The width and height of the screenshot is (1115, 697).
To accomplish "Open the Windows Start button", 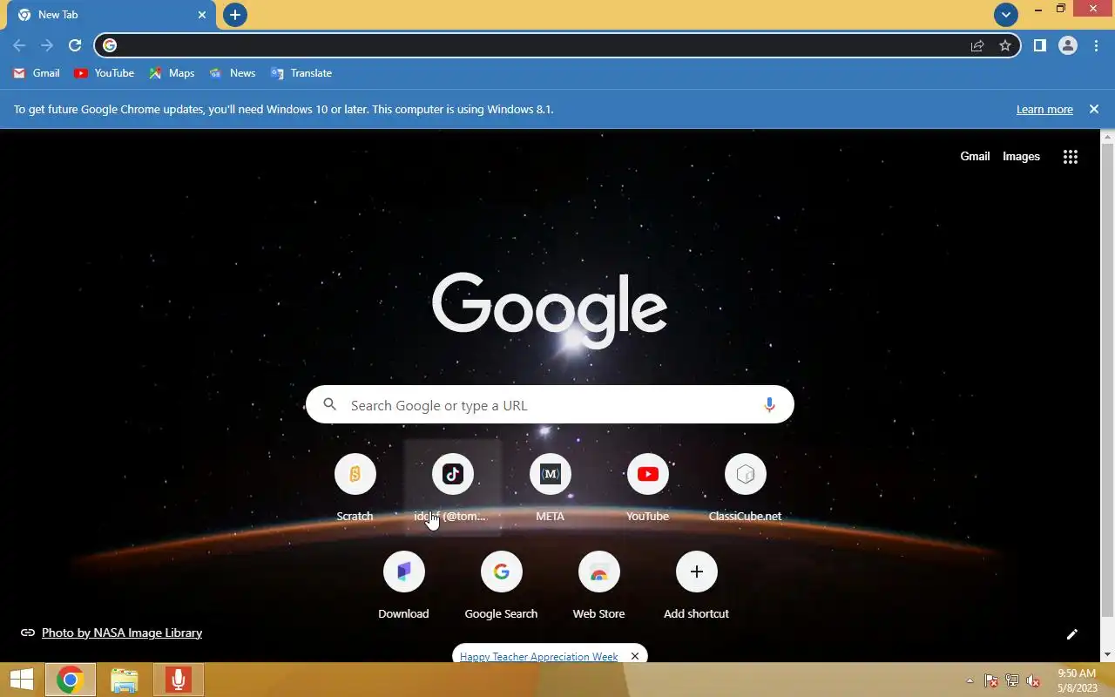I will [21, 680].
